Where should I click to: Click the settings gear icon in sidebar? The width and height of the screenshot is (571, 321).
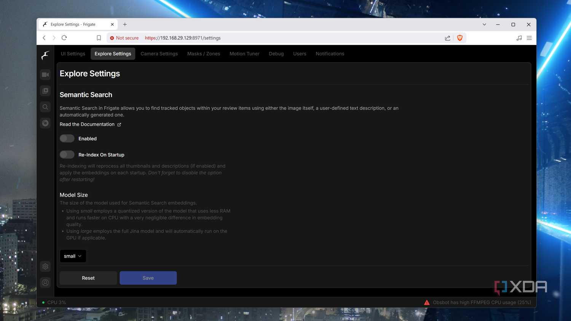click(45, 267)
